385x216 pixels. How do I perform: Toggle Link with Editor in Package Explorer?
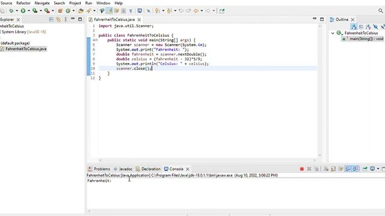58,20
